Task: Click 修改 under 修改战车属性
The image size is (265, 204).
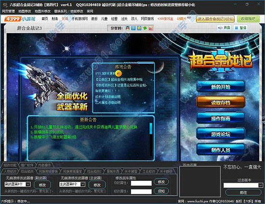Action: coord(161,182)
